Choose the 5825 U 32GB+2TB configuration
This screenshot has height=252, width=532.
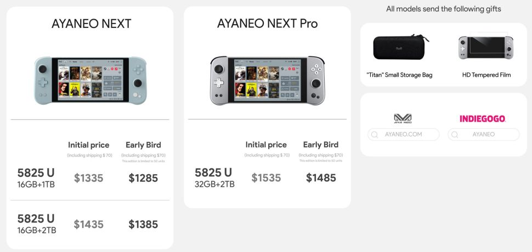214,178
